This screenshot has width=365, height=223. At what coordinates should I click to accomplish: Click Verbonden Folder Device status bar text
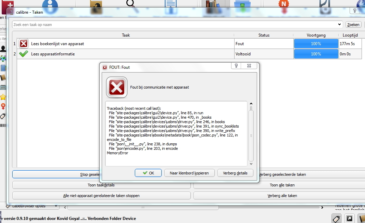(112, 218)
